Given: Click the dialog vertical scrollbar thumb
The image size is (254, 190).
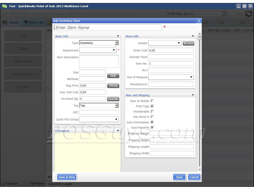Looking at the screenshot, I should tap(200, 37).
